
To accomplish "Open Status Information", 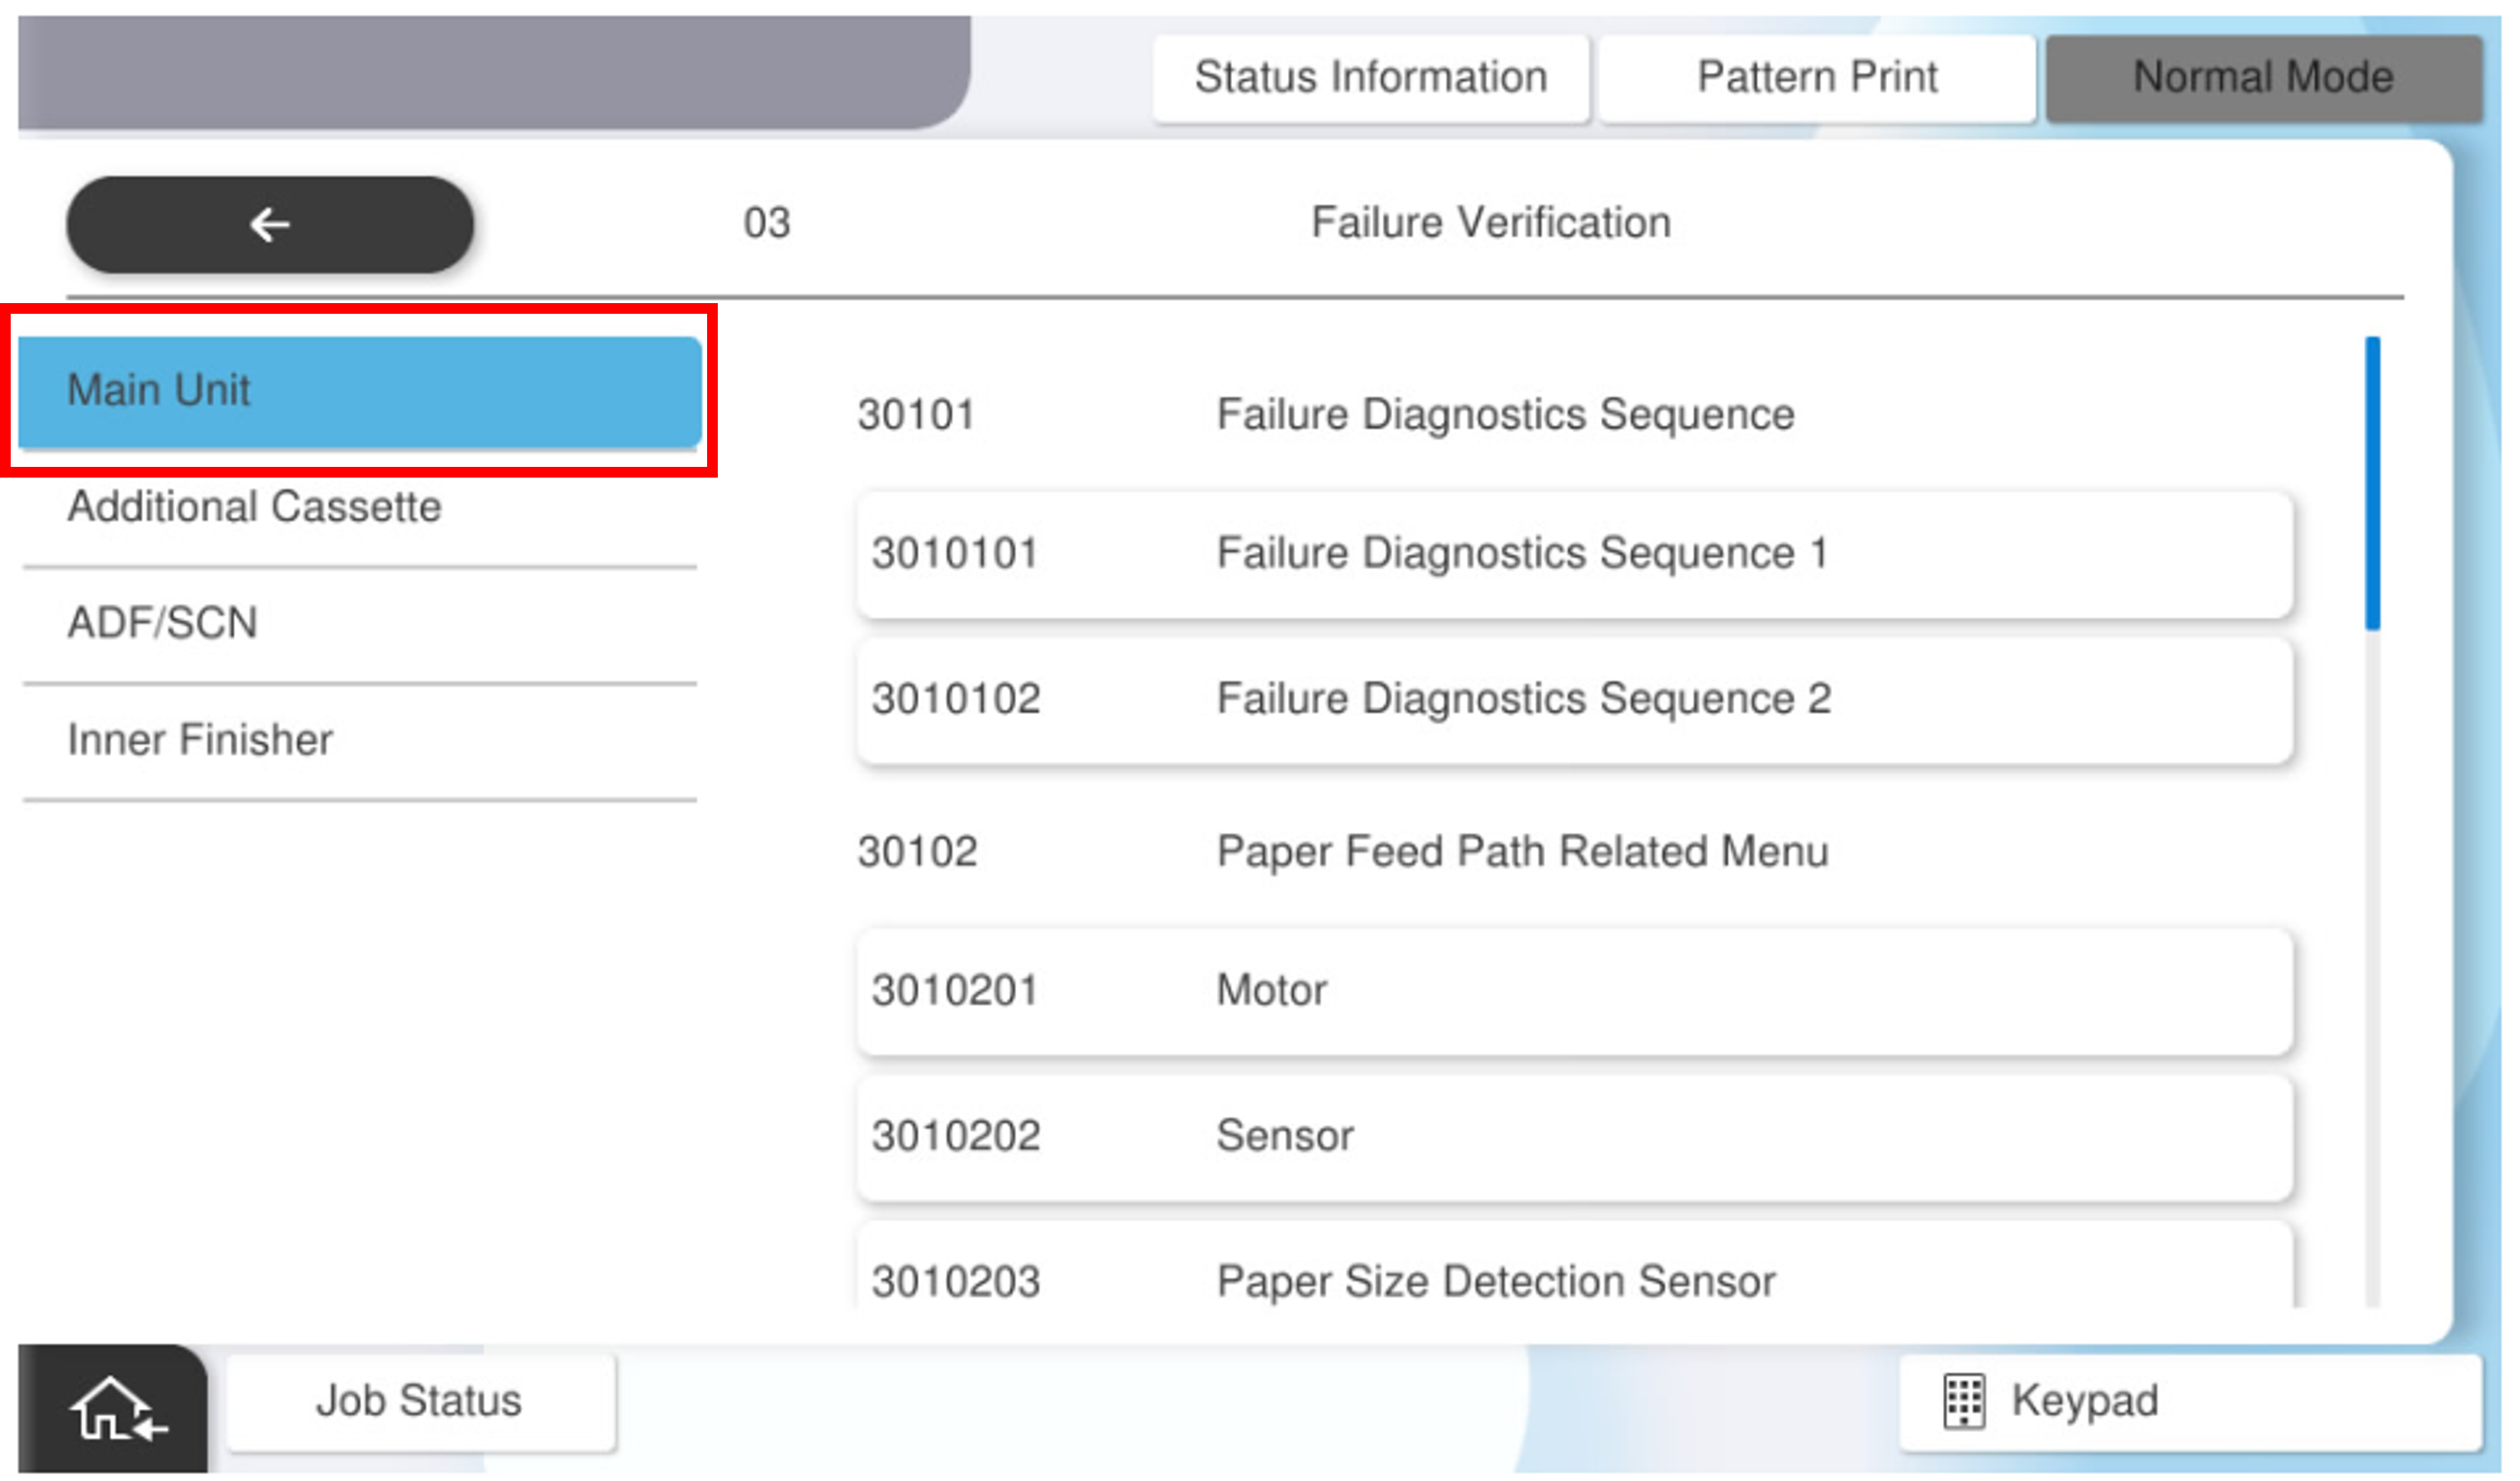I will coord(1370,78).
